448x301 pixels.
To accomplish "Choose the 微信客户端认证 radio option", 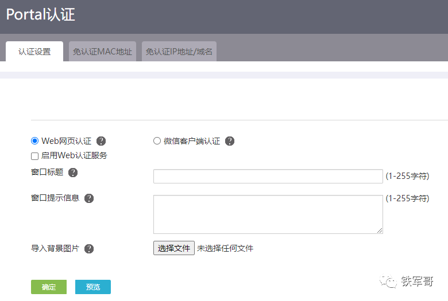I will coord(157,141).
